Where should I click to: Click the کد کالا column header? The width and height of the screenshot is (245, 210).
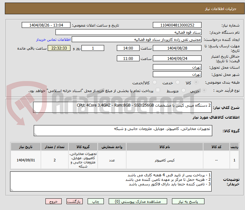pyautogui.click(x=216, y=147)
